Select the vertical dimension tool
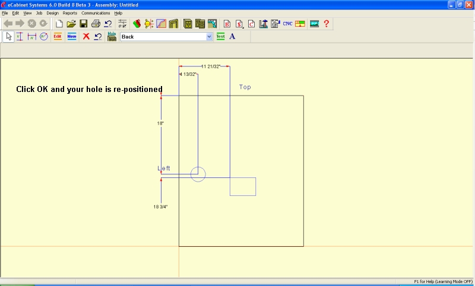This screenshot has width=475, height=286. [x=20, y=37]
